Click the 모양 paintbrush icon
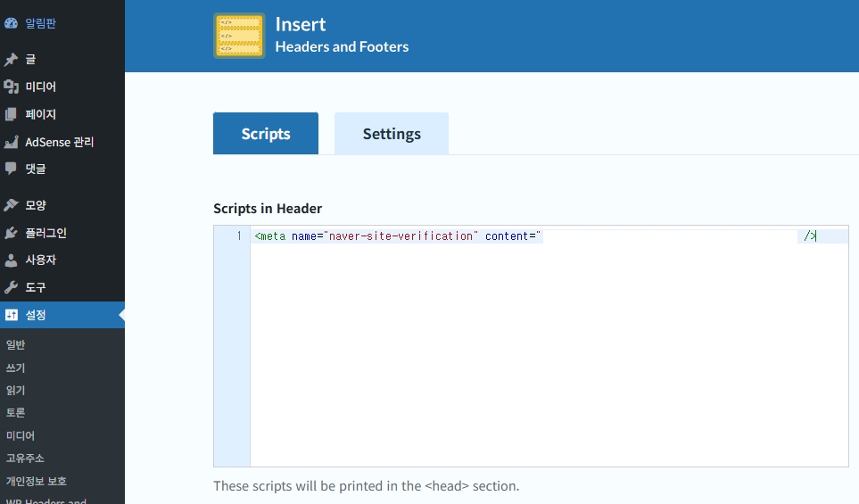 [x=11, y=205]
